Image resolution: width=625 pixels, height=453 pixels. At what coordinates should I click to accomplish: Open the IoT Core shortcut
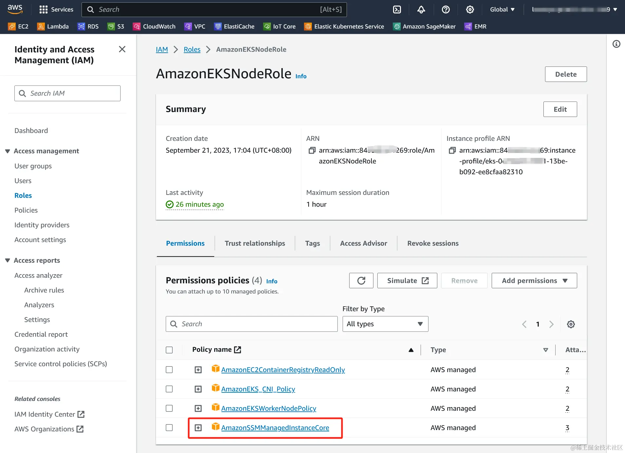point(279,27)
